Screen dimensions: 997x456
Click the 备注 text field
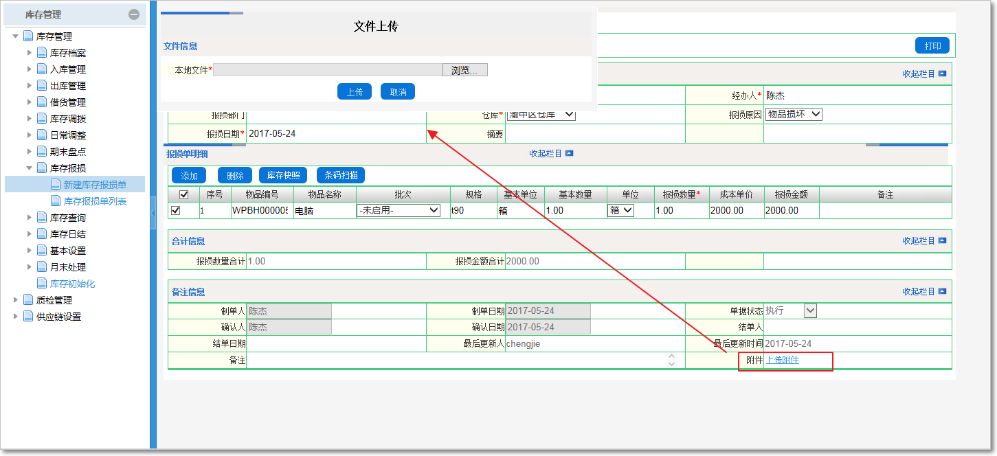click(457, 361)
